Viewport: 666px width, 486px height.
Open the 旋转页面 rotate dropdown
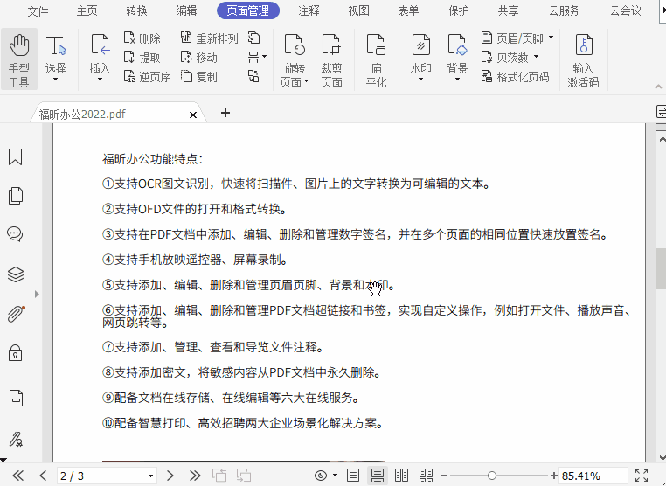point(306,81)
